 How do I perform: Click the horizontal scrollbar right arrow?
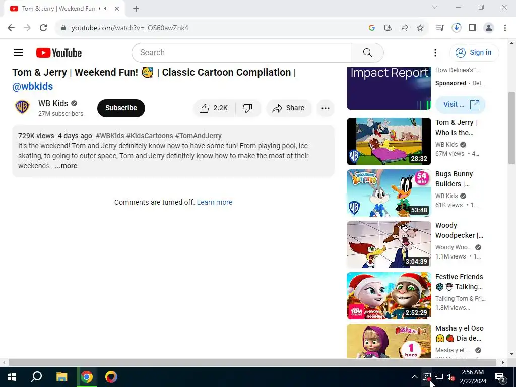pyautogui.click(x=503, y=362)
